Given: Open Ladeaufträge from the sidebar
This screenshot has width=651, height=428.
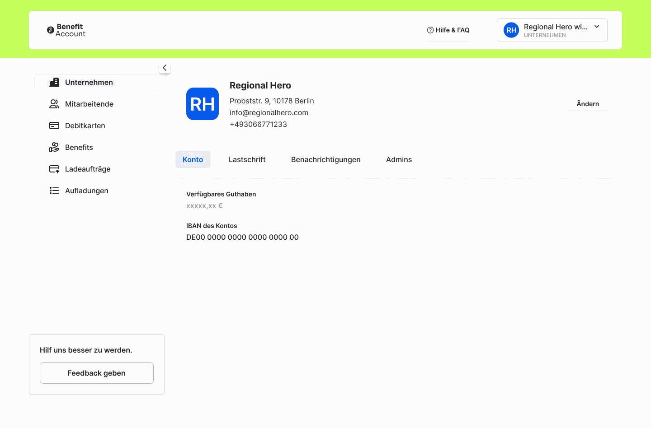Looking at the screenshot, I should (x=88, y=169).
